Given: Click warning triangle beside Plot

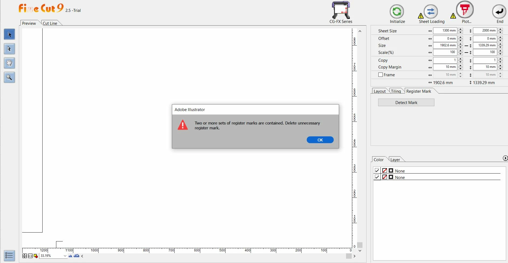Looking at the screenshot, I should pos(453,16).
